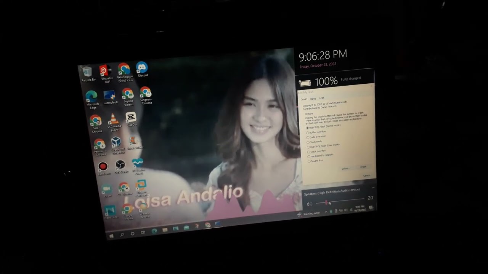Open the Microsoft Edge desktop shortcut
This screenshot has width=488, height=274.
[x=92, y=100]
